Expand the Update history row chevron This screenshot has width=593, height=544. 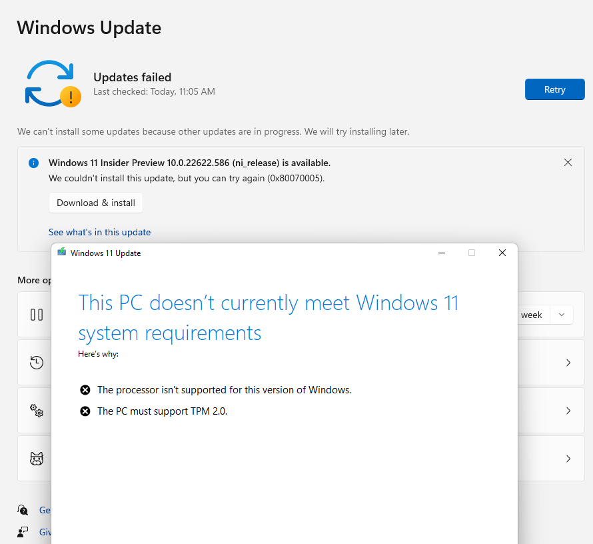coord(568,363)
